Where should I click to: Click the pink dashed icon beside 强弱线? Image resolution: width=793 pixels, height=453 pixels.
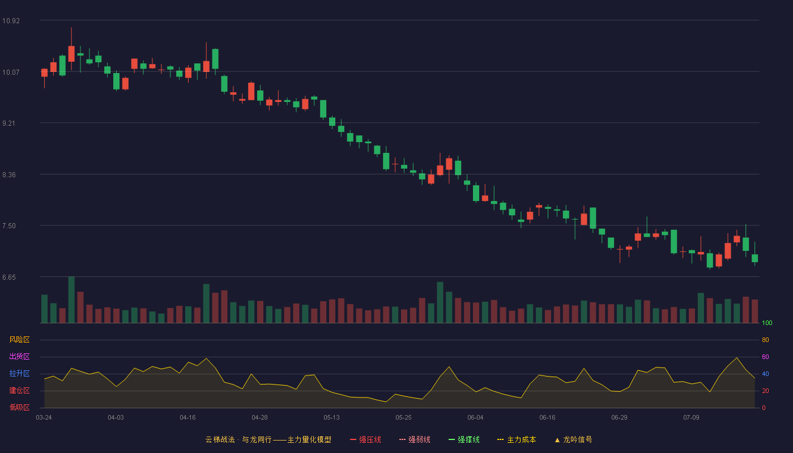[x=403, y=439]
